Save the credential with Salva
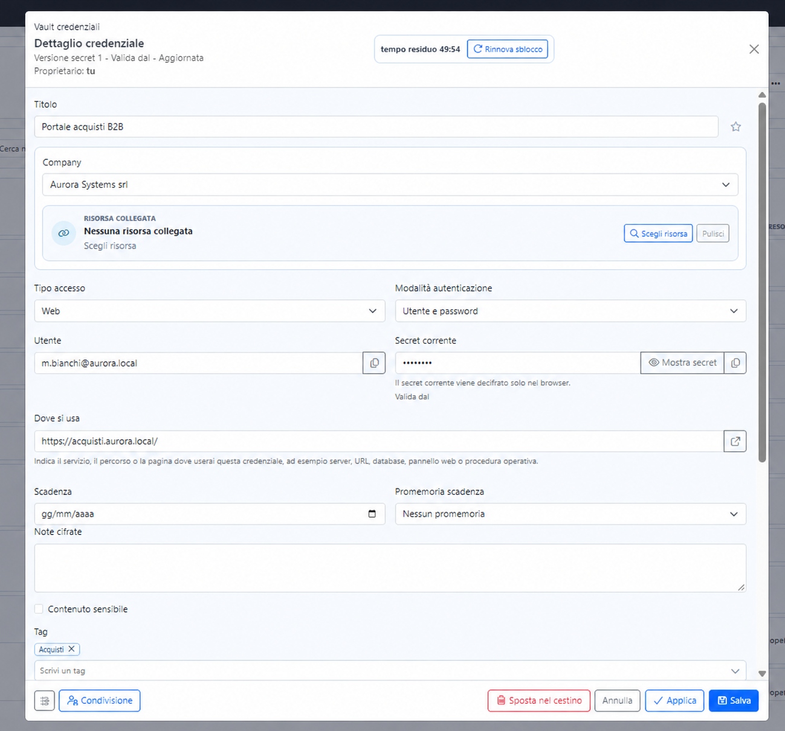The height and width of the screenshot is (731, 785). (734, 701)
